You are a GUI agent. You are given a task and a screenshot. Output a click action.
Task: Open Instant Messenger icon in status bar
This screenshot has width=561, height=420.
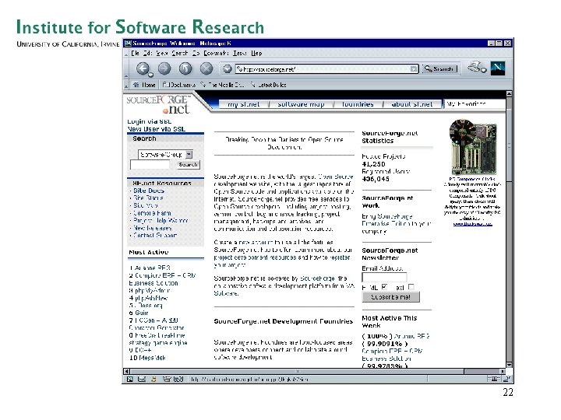point(153,379)
